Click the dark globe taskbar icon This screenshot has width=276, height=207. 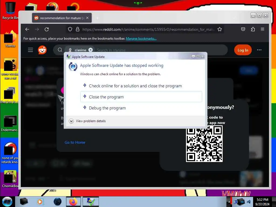58,202
